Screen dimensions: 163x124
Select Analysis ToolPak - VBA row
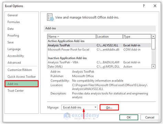[x=99, y=62]
